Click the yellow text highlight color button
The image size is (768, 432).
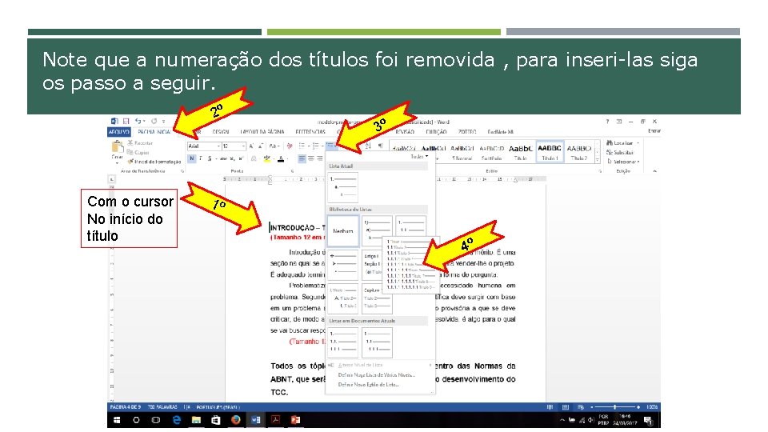point(266,158)
